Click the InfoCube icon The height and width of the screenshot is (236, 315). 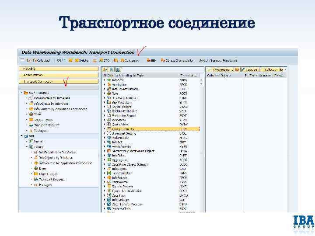coord(109,156)
